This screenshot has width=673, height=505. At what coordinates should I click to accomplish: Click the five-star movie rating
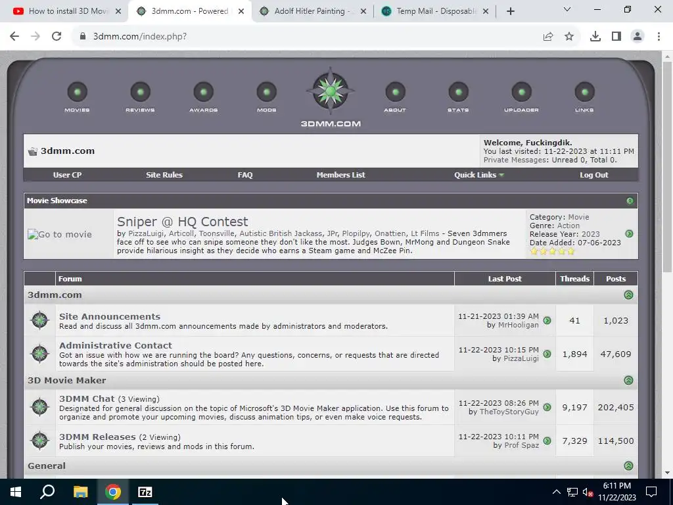tap(552, 252)
